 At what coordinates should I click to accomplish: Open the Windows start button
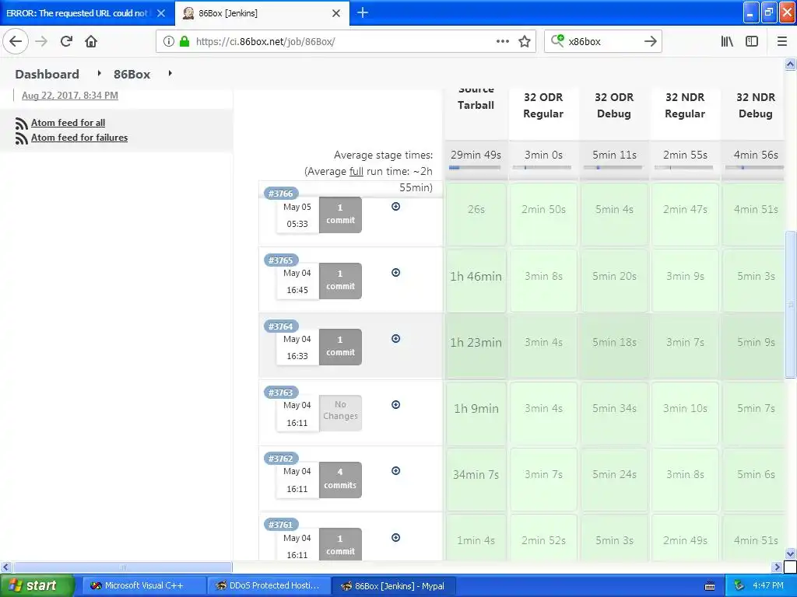[37, 585]
